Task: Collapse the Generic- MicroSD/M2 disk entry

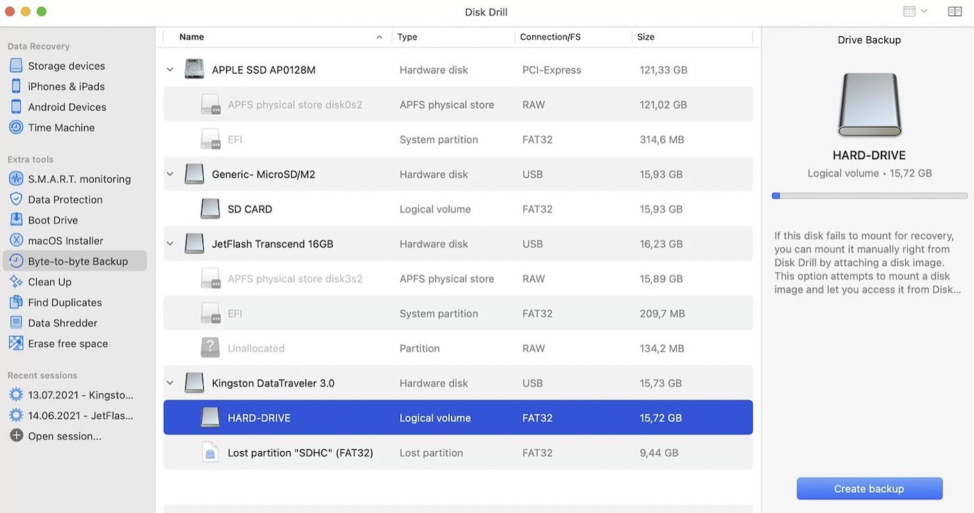Action: (x=170, y=174)
